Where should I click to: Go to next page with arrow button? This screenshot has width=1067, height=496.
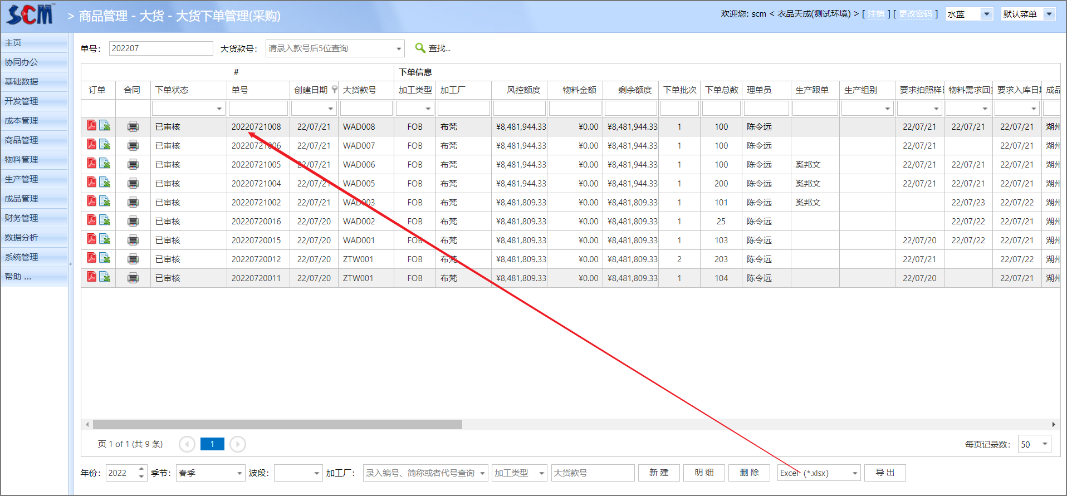tap(238, 444)
